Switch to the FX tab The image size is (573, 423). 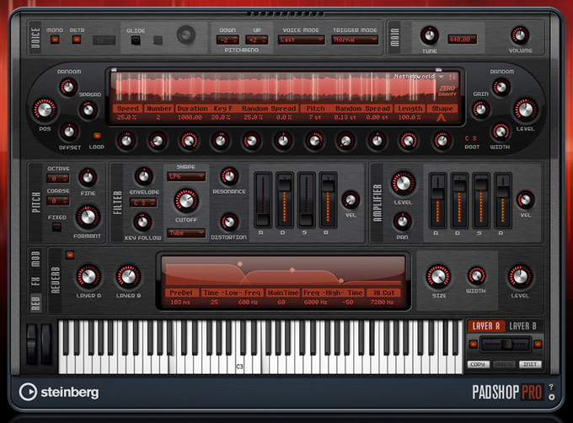point(35,281)
